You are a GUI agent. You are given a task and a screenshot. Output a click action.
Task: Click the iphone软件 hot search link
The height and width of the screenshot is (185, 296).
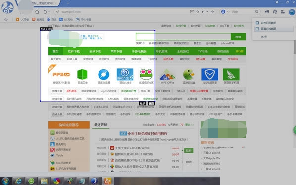coord(227,43)
